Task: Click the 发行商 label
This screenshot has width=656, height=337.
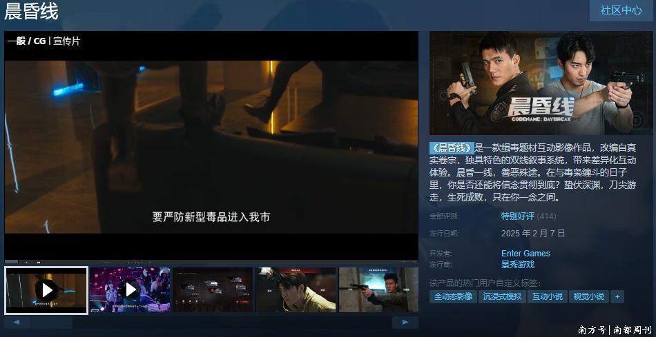Action: tap(441, 265)
